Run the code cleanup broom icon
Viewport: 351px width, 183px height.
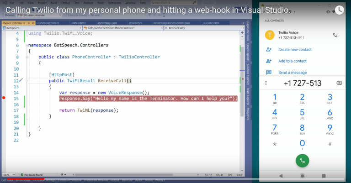tap(62, 175)
